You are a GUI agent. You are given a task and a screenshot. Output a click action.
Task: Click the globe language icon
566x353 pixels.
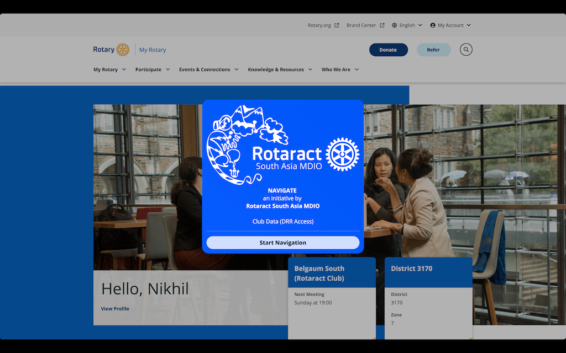[x=395, y=25]
